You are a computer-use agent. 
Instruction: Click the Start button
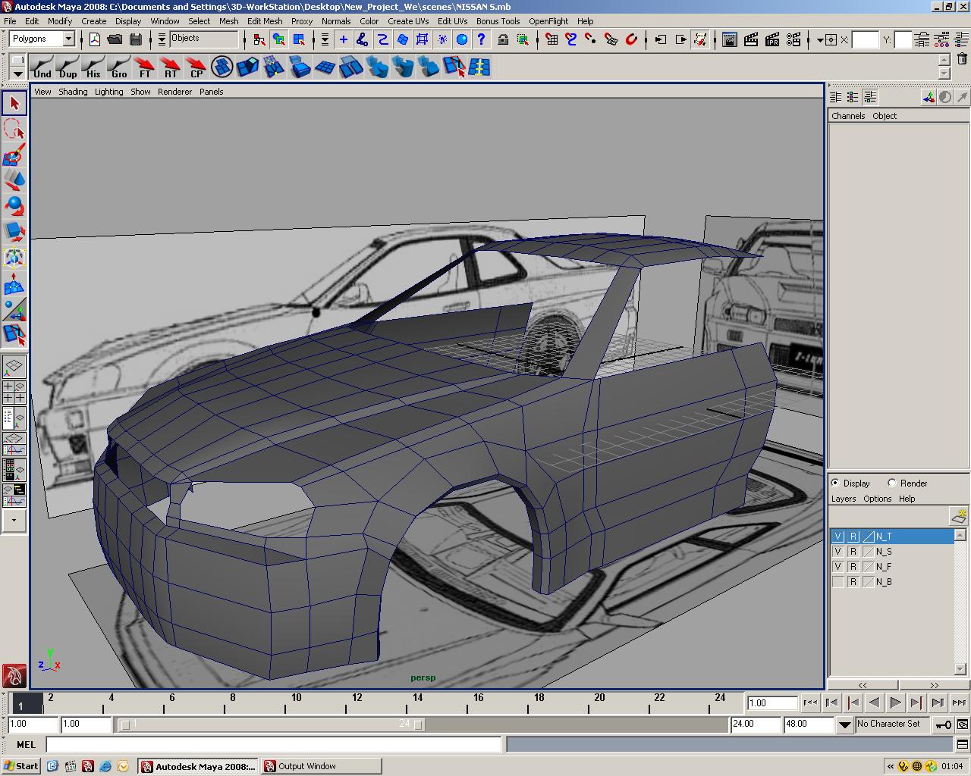[x=21, y=766]
